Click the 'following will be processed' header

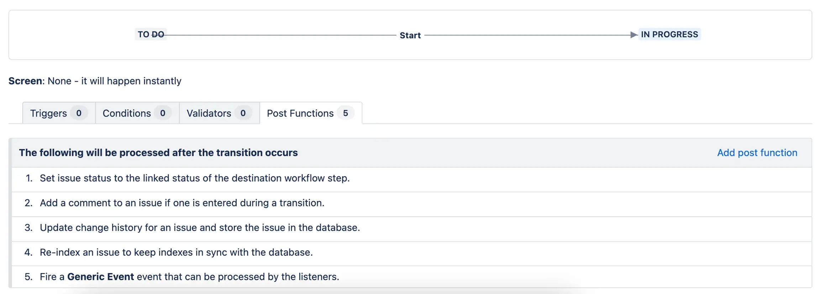pos(158,153)
